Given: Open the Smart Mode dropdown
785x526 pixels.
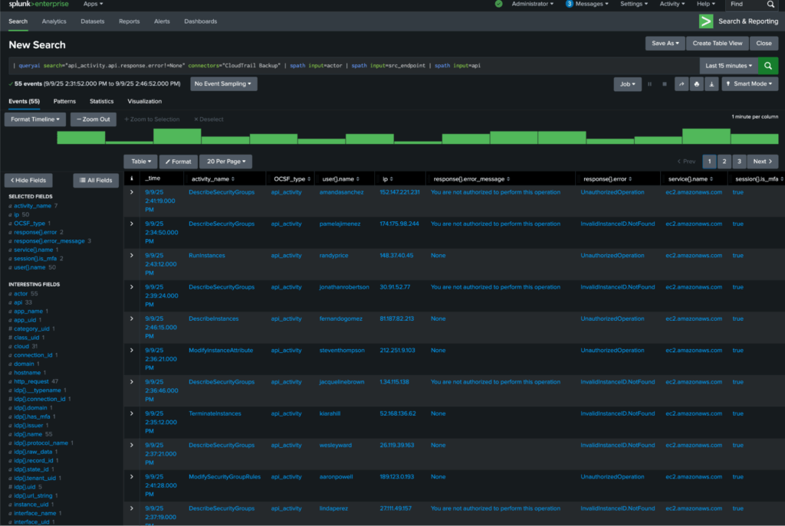Looking at the screenshot, I should pos(750,84).
